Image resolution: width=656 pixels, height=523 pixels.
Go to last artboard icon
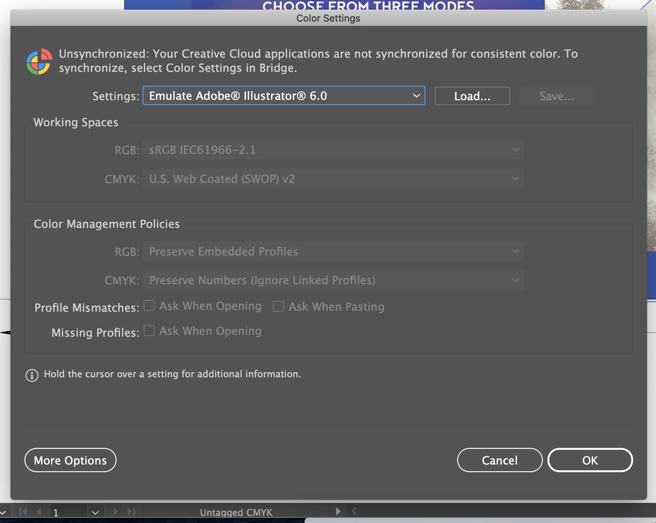pyautogui.click(x=131, y=511)
